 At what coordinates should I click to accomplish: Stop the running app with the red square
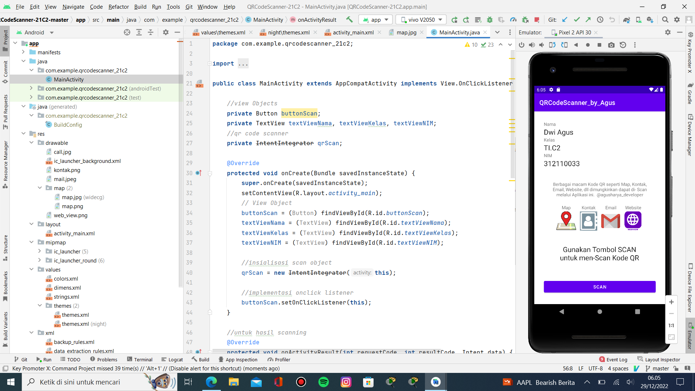537,20
